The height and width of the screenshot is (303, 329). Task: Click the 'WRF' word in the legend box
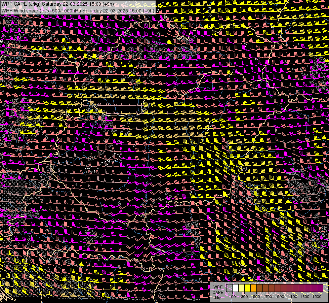218,287
